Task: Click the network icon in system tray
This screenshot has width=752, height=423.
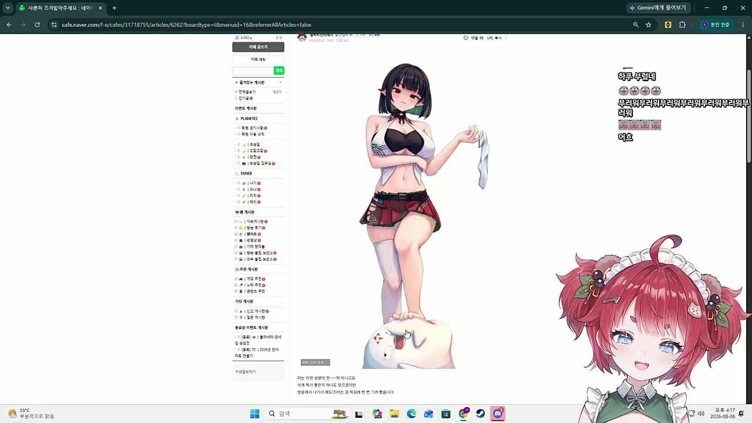Action: click(691, 414)
